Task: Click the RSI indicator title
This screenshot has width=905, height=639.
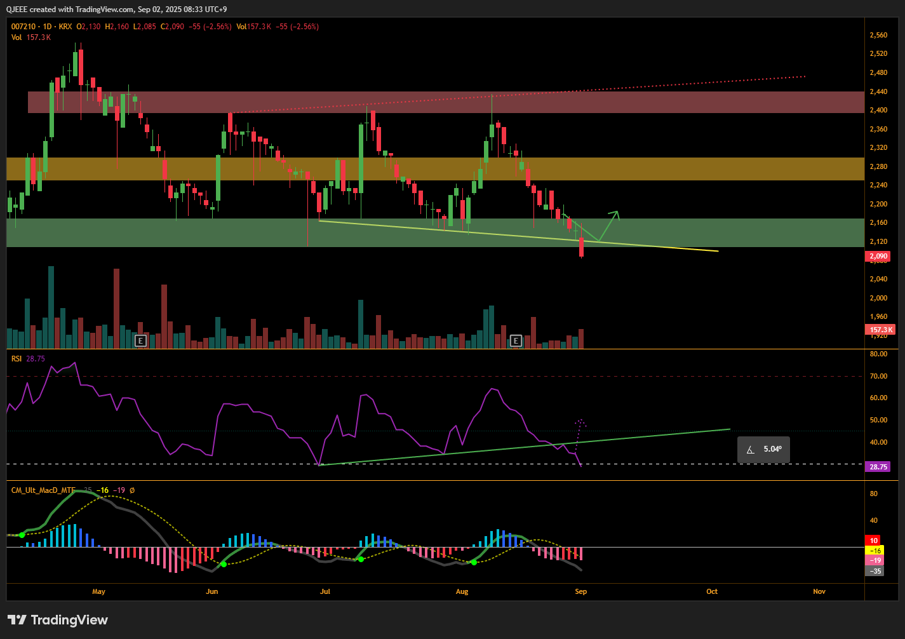Action: tap(17, 359)
